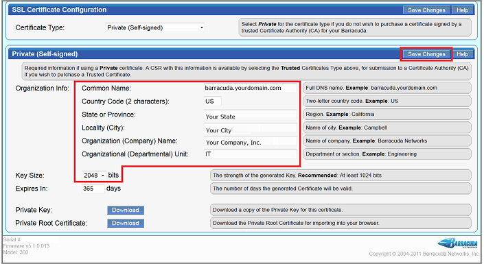Click the Locality (City) text box
Screen dimensions: 484x264
(251, 128)
